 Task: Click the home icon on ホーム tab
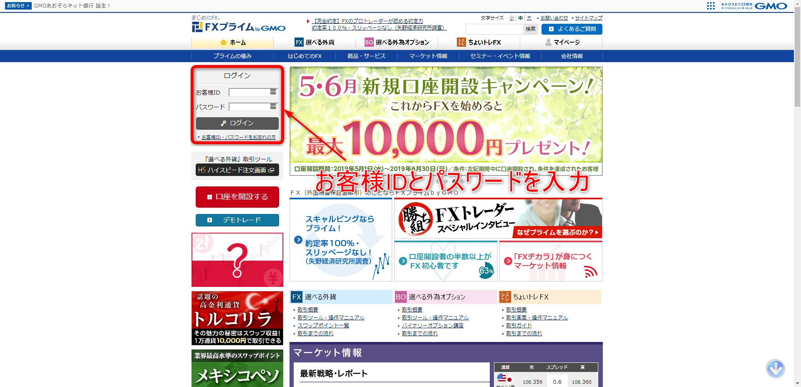point(224,42)
